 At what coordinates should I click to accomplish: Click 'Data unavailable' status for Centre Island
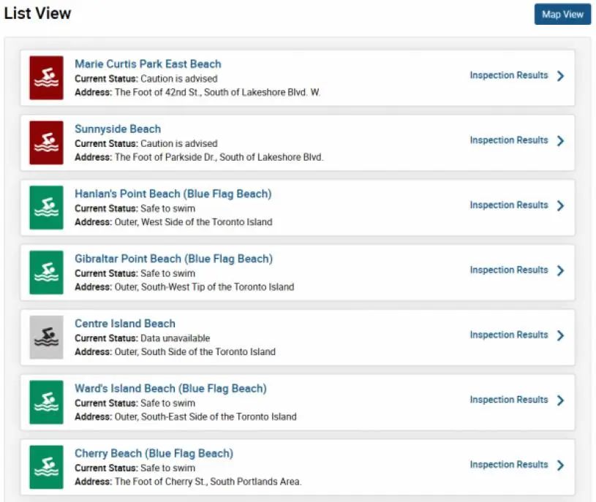(176, 338)
